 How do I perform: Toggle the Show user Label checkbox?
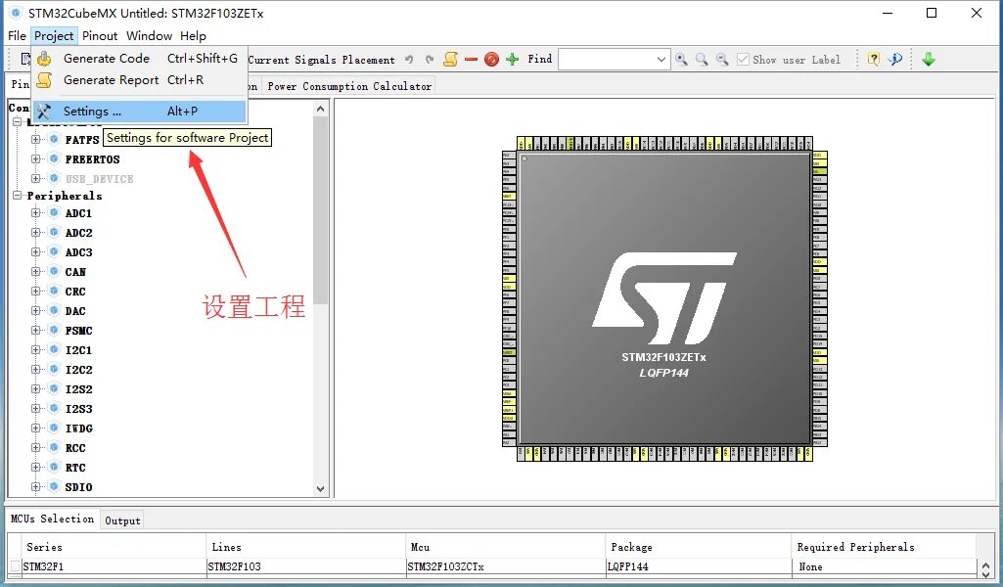(743, 60)
